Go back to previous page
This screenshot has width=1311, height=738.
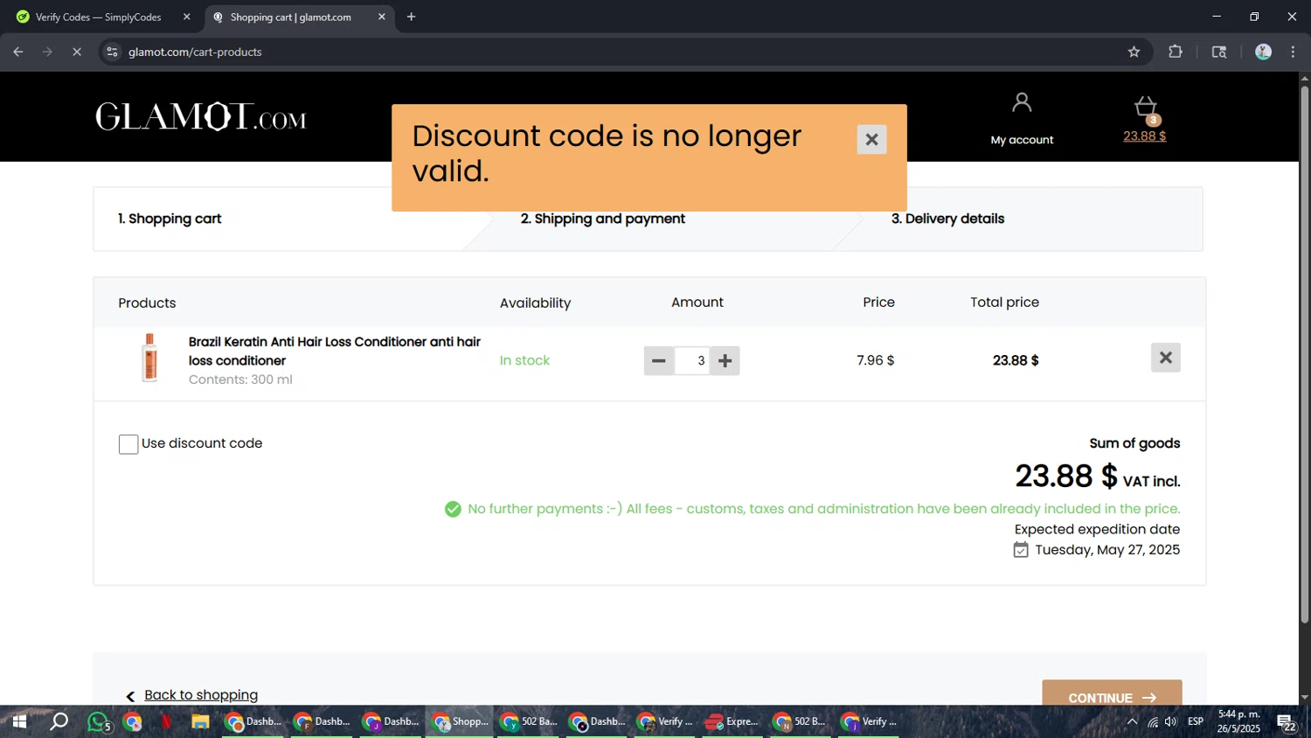click(17, 52)
